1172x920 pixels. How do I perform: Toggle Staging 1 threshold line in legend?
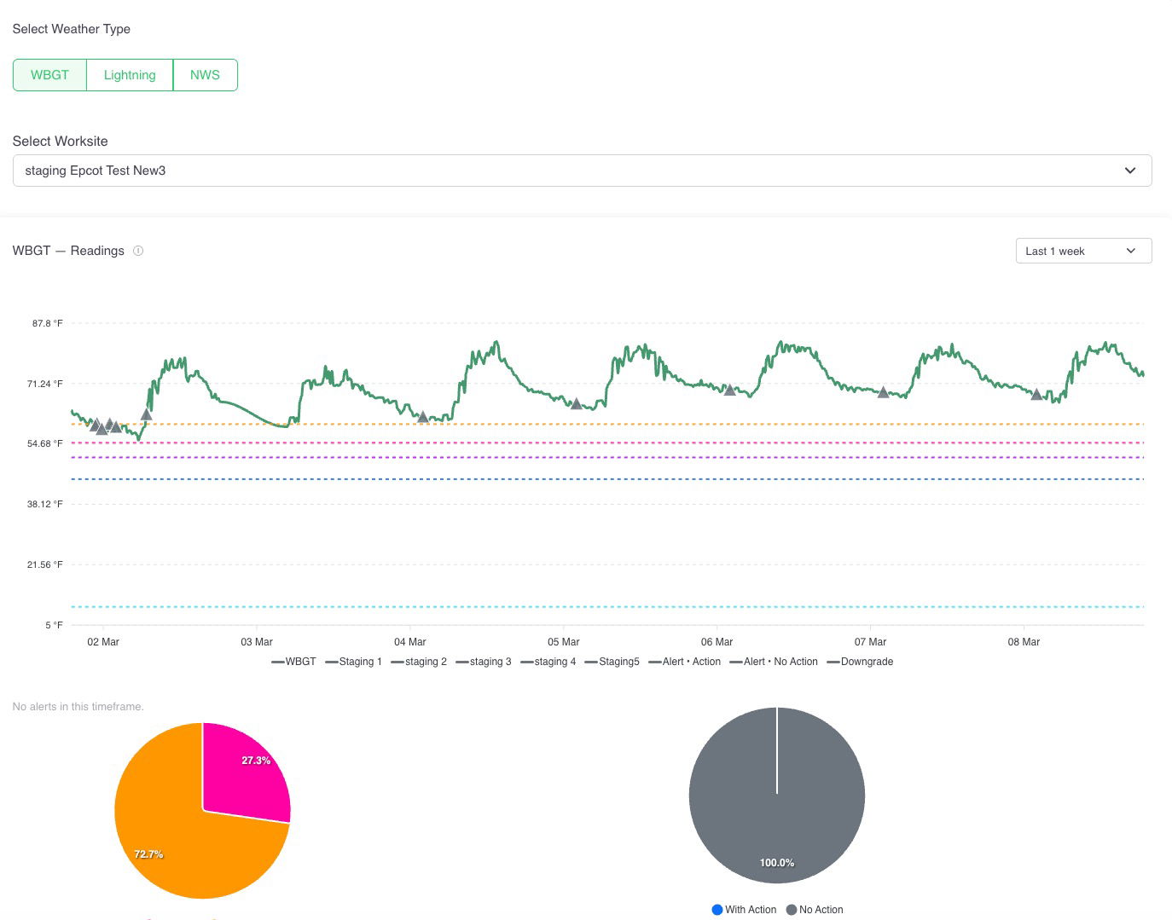(x=353, y=662)
